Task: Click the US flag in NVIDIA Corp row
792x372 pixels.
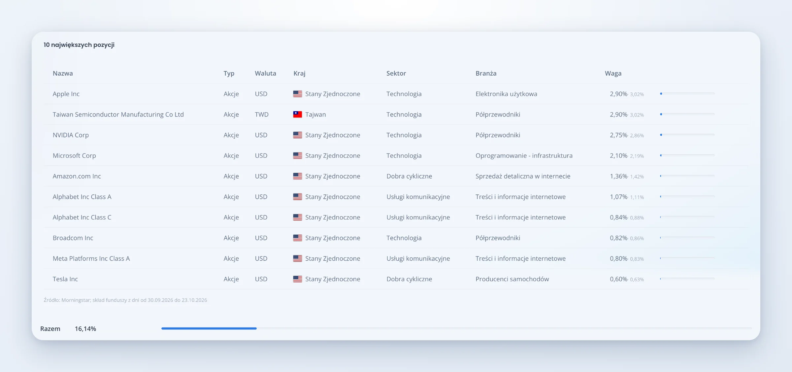Action: (x=297, y=135)
